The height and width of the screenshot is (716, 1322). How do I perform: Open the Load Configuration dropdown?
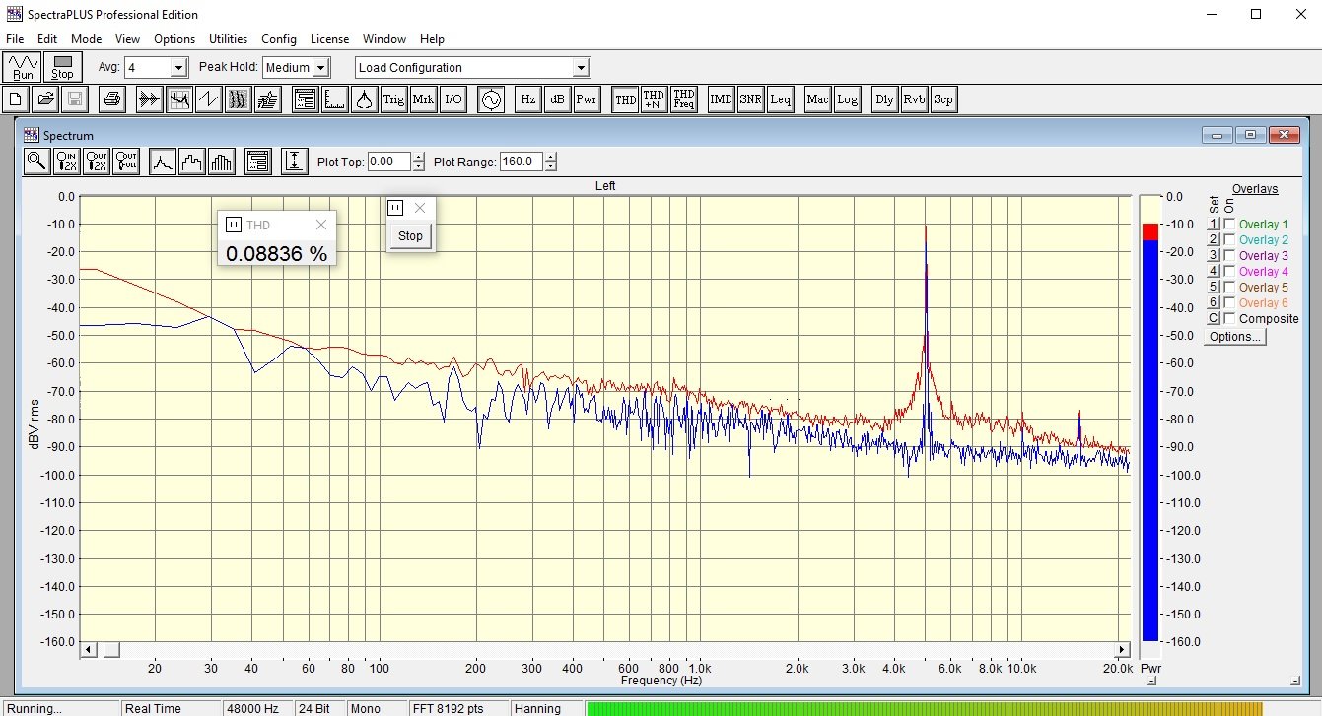tap(581, 68)
